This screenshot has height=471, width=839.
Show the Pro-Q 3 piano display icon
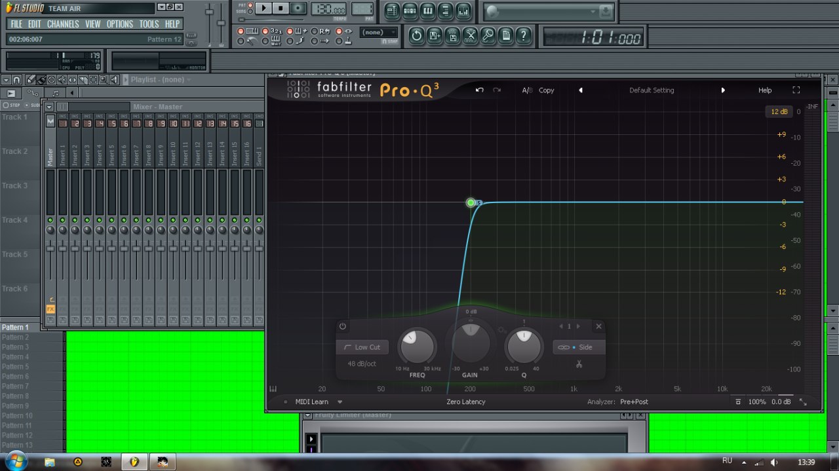pyautogui.click(x=273, y=389)
